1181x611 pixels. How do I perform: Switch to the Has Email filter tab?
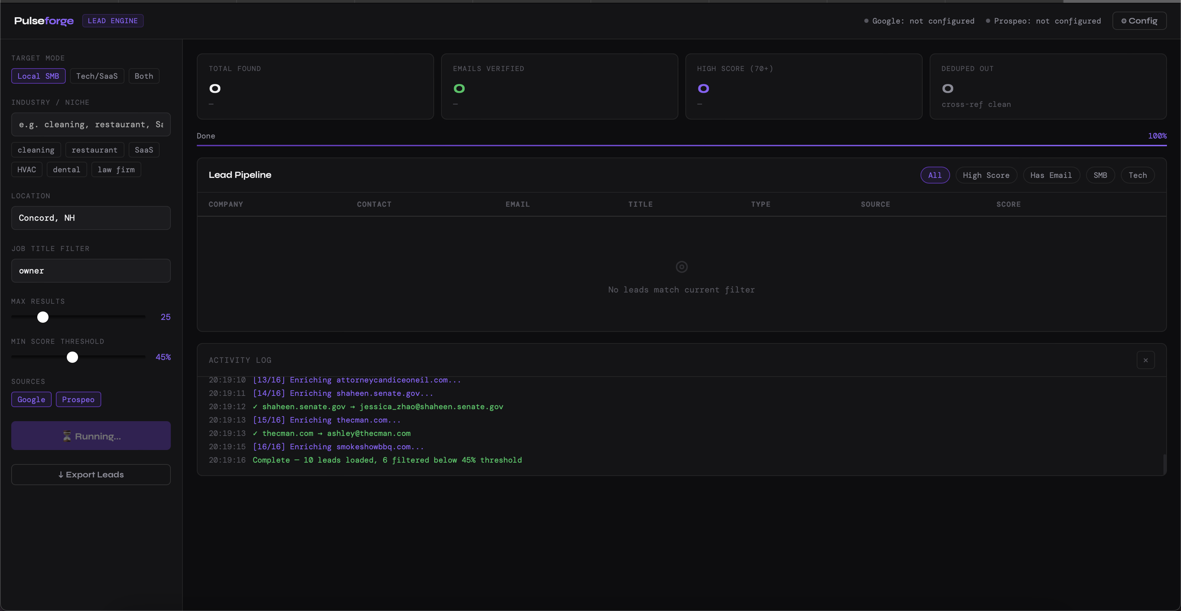(1052, 175)
